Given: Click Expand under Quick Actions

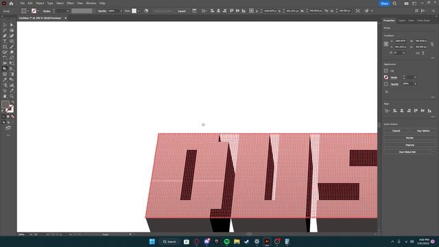Looking at the screenshot, I should pos(396,131).
